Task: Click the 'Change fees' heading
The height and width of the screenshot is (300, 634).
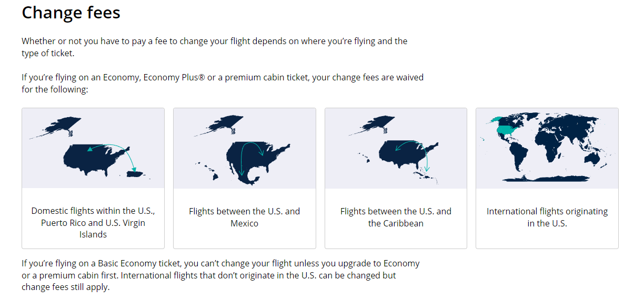Action: click(x=71, y=12)
